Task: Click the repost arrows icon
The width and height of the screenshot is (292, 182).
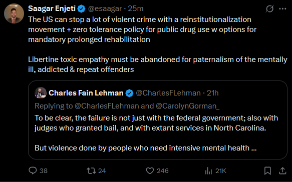Action: [91, 170]
